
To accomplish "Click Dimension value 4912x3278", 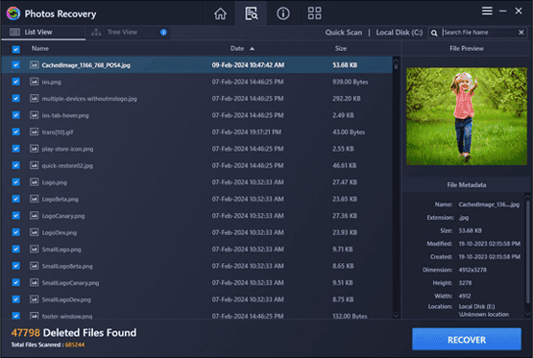I will [472, 270].
